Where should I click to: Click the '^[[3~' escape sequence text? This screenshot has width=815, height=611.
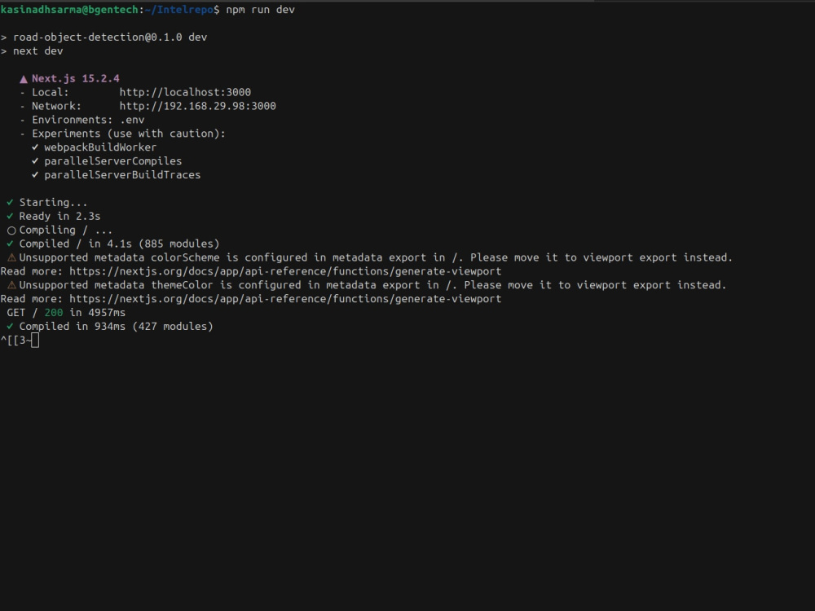15,341
